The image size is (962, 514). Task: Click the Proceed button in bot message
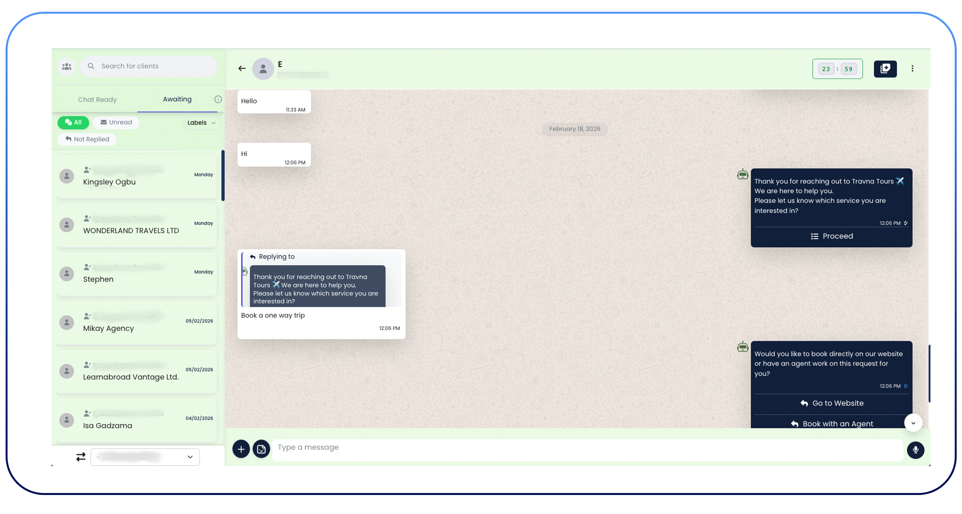[x=831, y=236]
